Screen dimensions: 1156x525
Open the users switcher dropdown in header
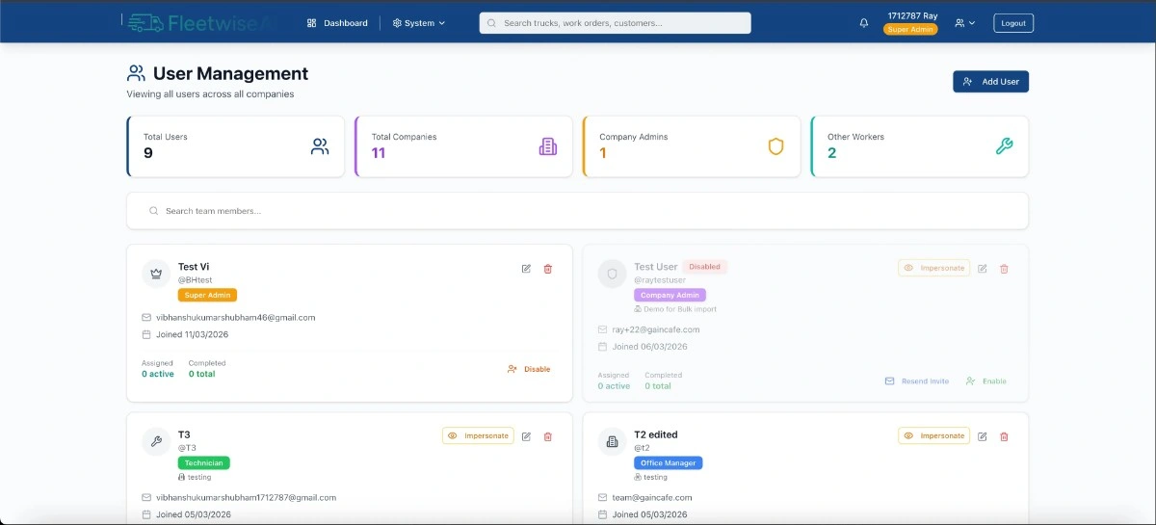(965, 23)
